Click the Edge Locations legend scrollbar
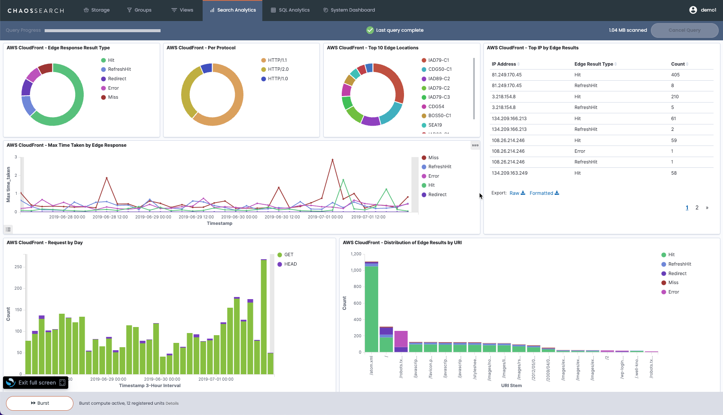723x415 pixels. click(x=474, y=88)
